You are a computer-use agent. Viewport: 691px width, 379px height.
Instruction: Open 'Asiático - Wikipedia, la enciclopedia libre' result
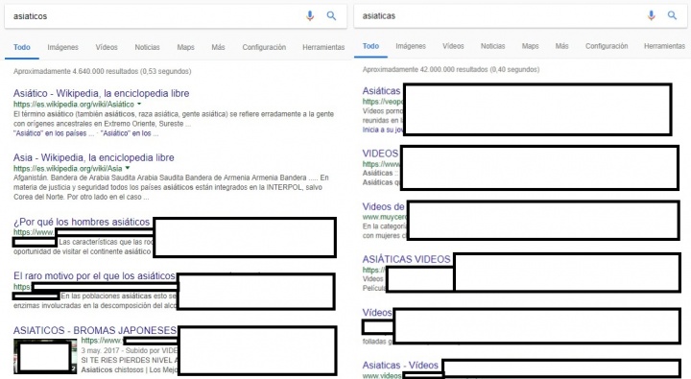(x=102, y=93)
